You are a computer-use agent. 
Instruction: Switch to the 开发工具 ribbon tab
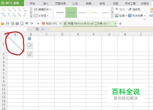point(130,4)
